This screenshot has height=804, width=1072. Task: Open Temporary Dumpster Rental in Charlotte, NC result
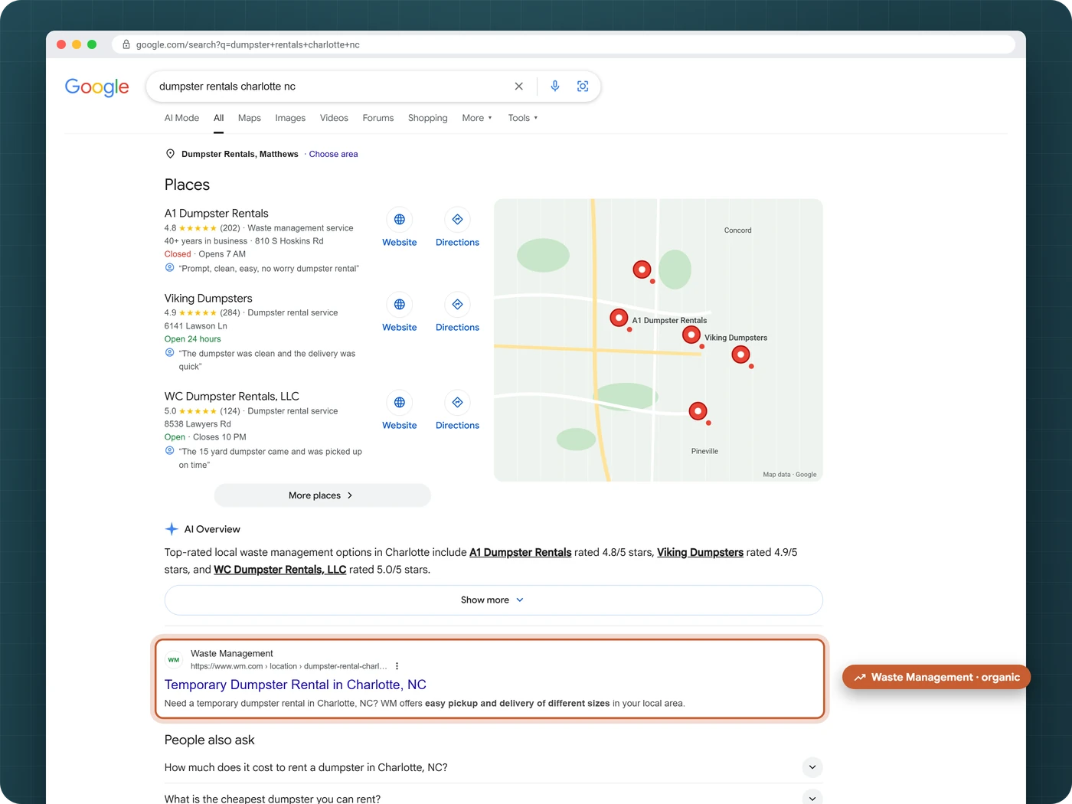pyautogui.click(x=296, y=685)
